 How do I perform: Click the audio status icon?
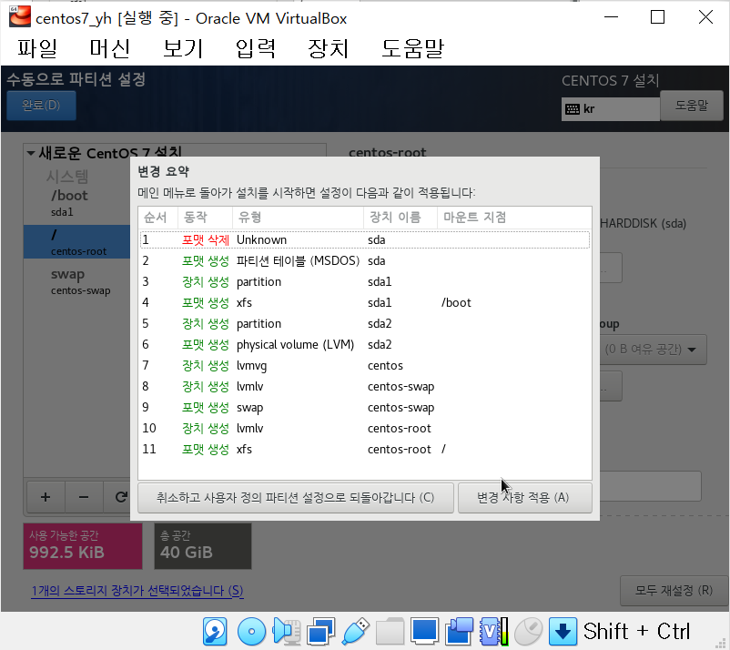[287, 632]
